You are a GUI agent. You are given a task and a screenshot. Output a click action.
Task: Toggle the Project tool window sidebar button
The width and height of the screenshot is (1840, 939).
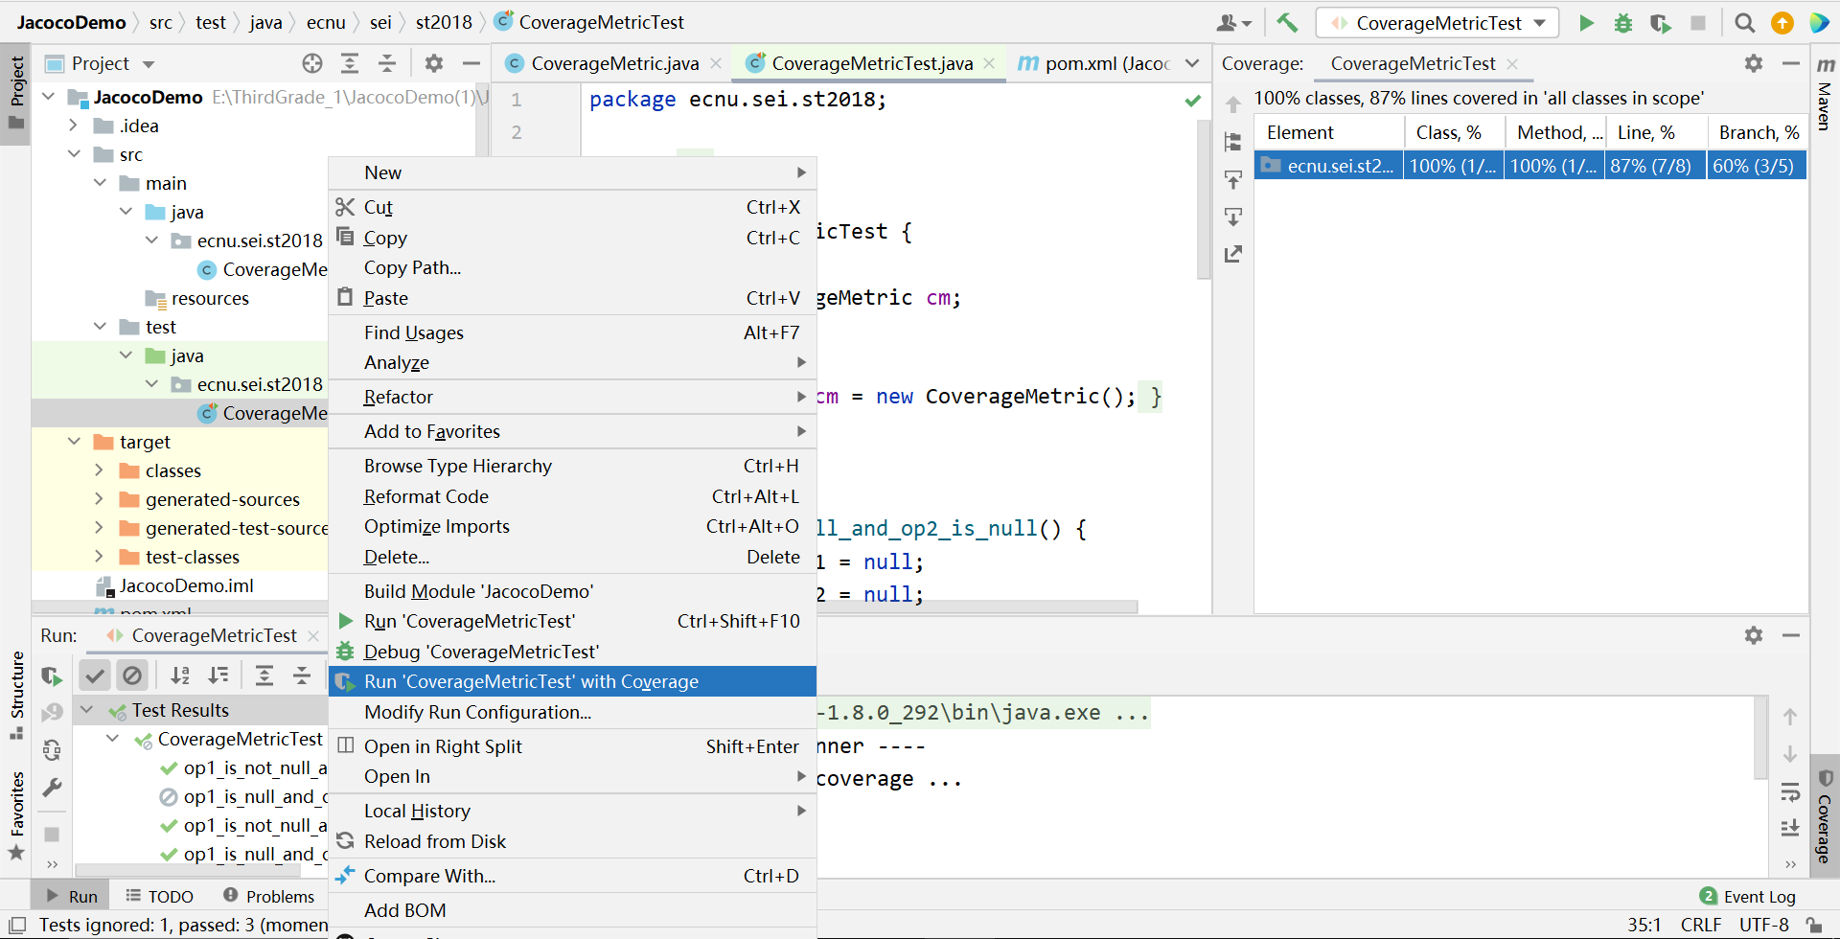tap(16, 93)
